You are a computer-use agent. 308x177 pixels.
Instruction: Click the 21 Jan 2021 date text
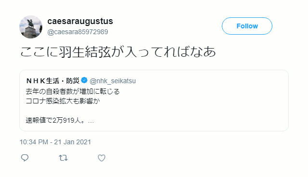click(x=73, y=142)
